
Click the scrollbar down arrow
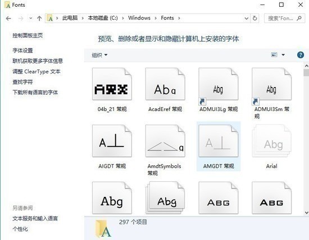coord(306,213)
